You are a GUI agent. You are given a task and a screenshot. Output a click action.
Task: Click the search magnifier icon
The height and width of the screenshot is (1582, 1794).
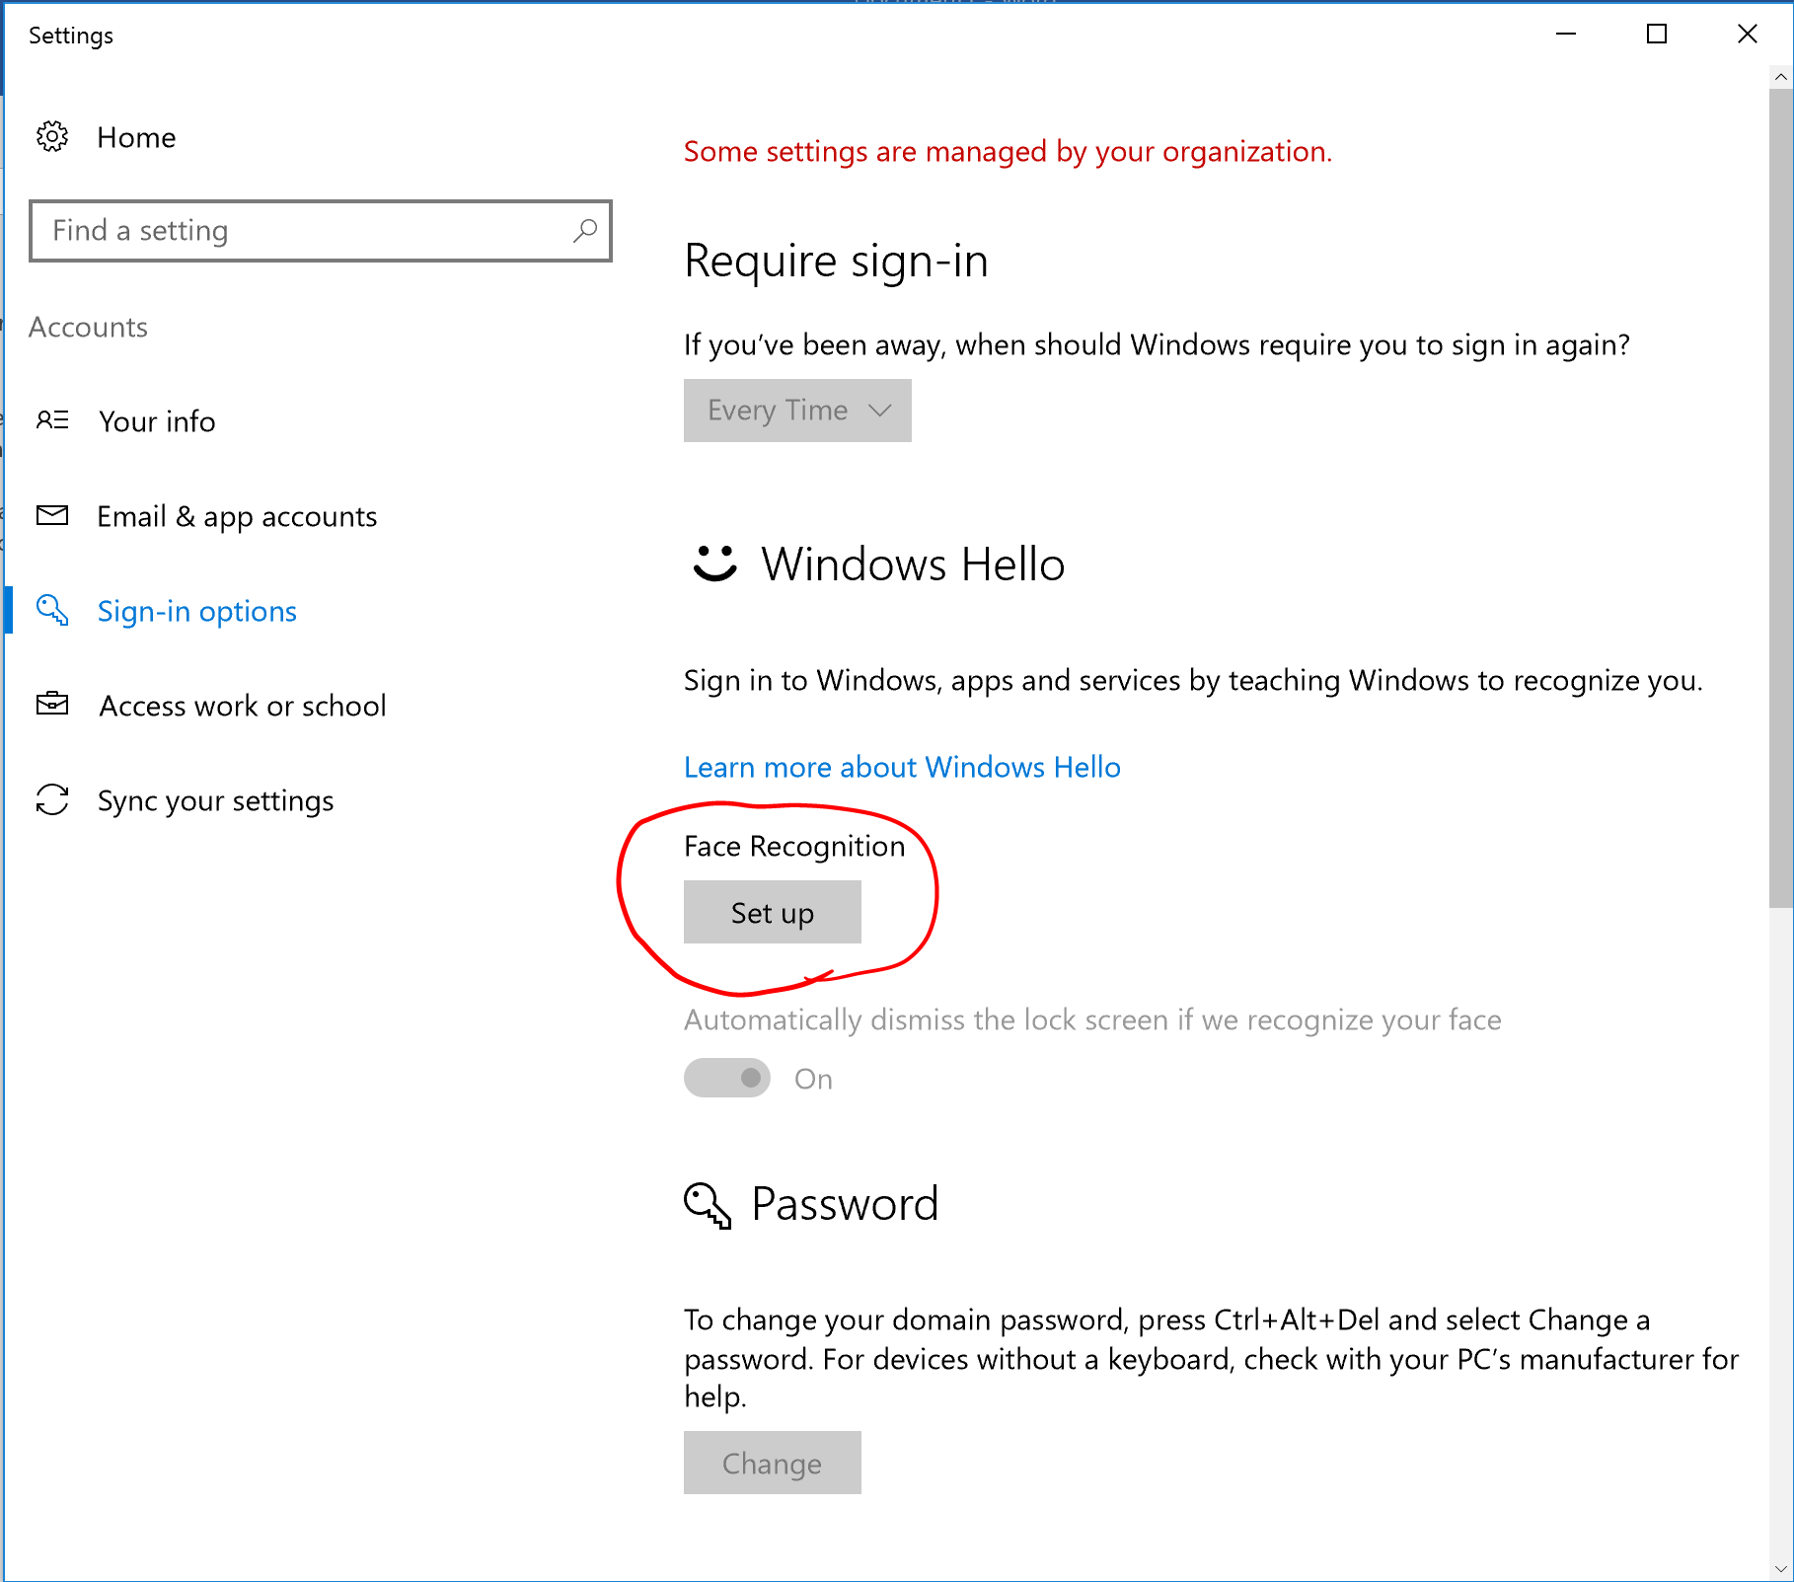pyautogui.click(x=585, y=231)
